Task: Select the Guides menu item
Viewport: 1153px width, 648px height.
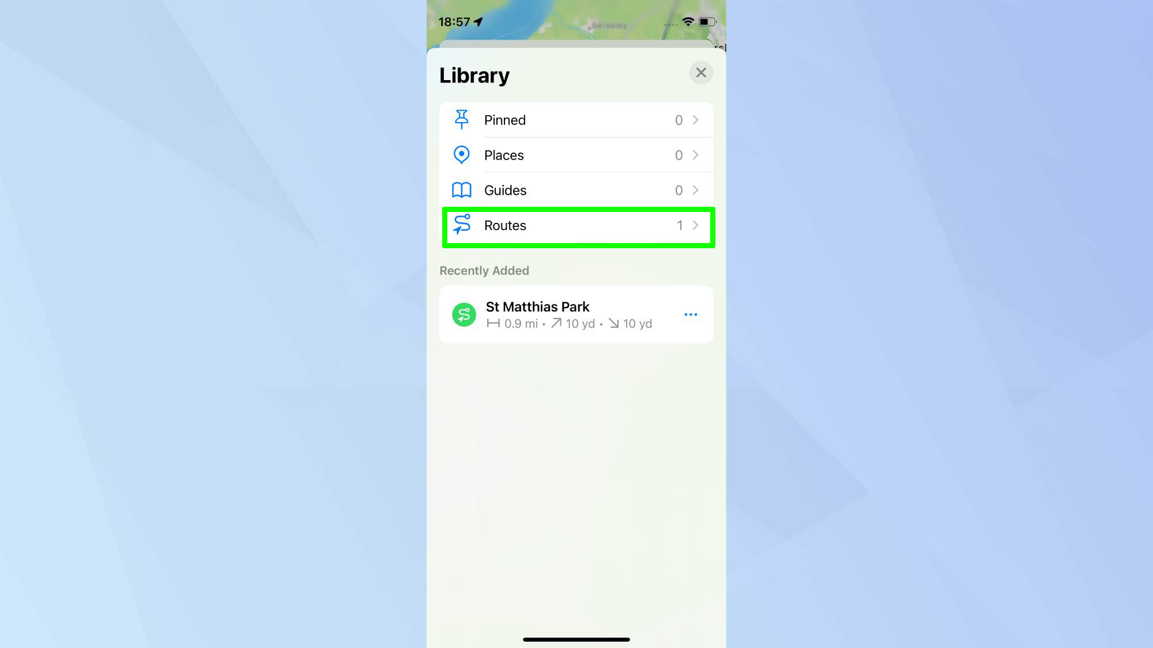Action: [576, 190]
